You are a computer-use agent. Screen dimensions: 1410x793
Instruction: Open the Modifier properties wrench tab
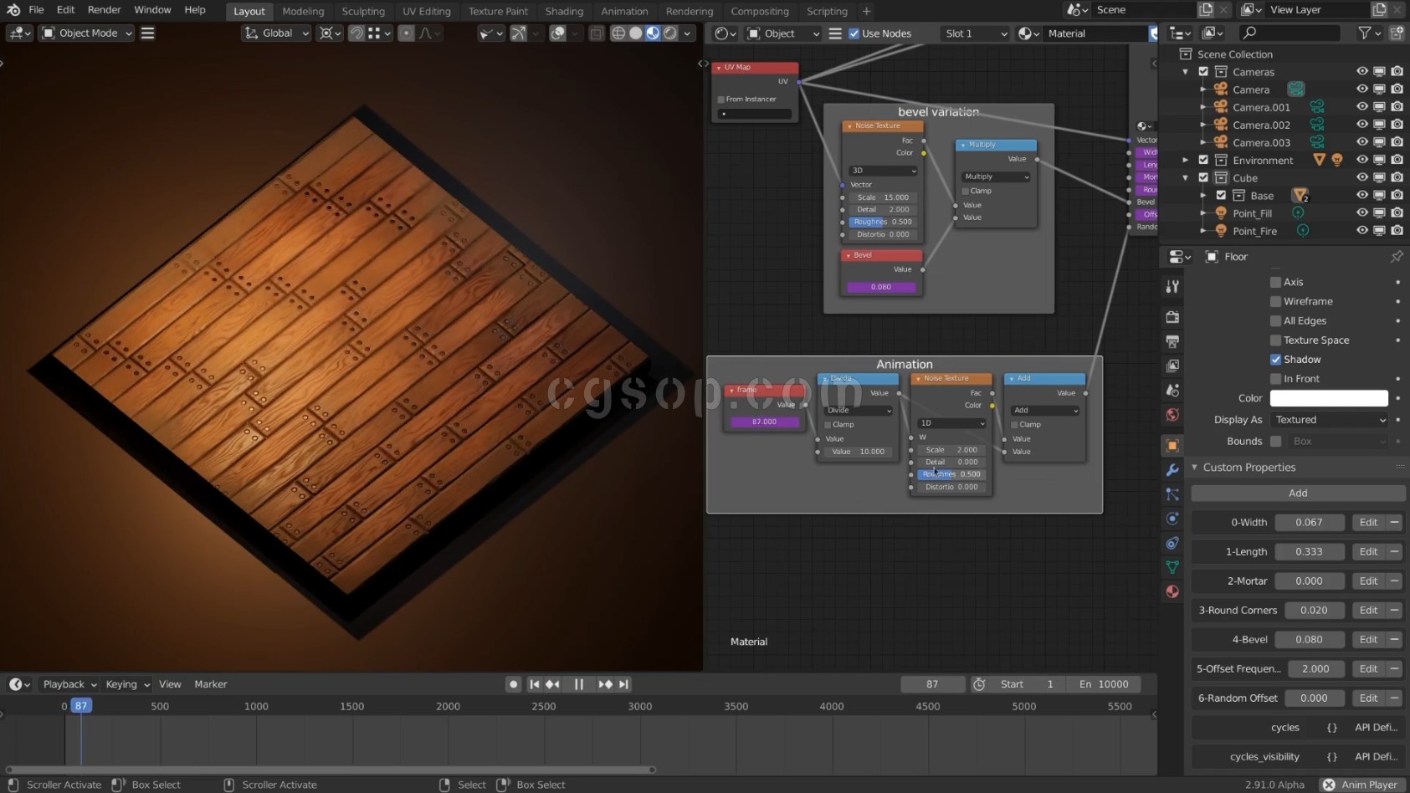[1172, 470]
